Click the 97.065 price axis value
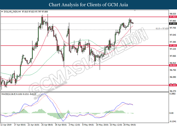This screenshot has height=127, width=177. [173, 56]
